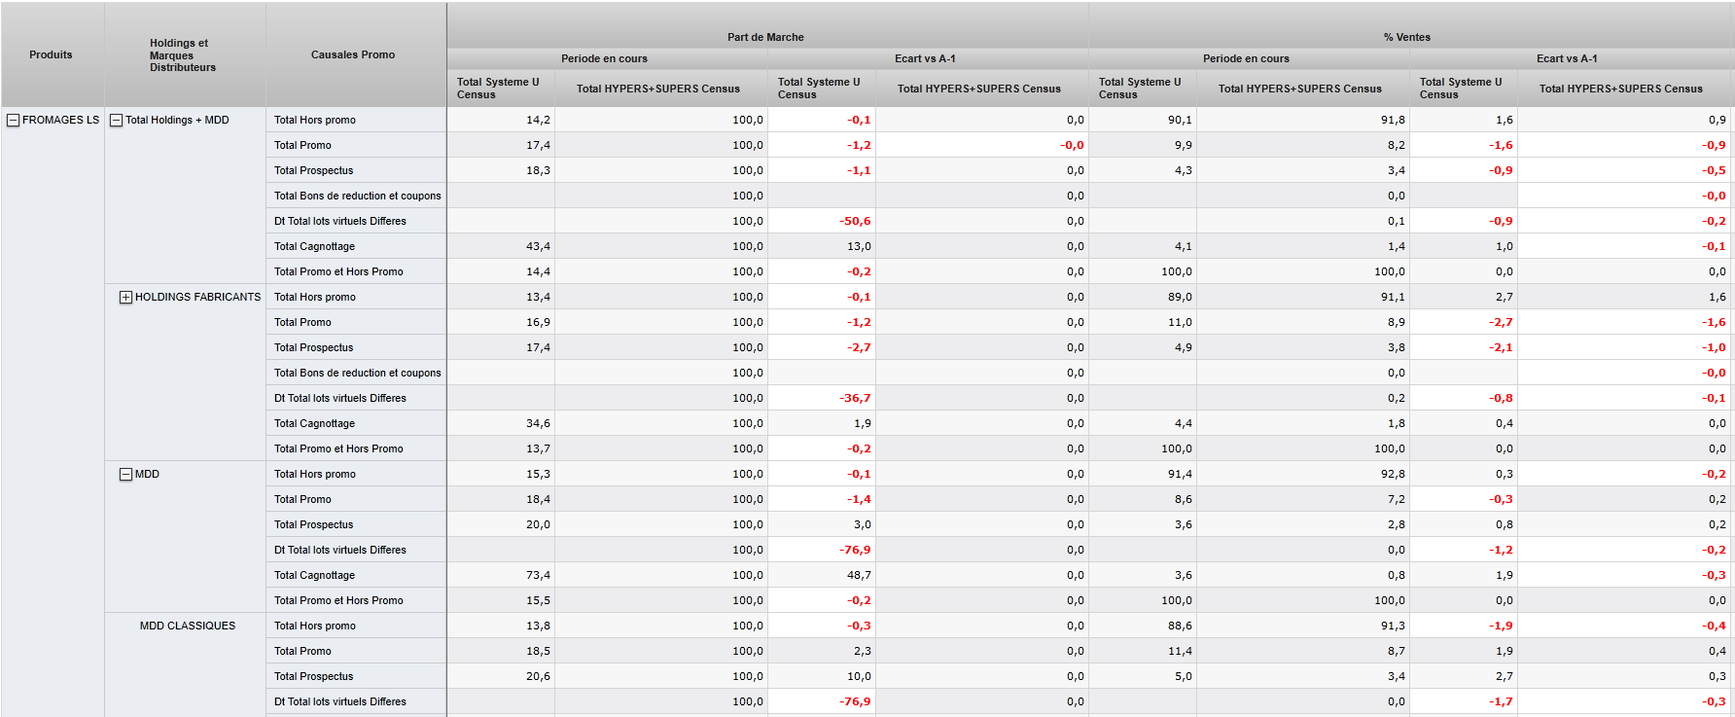Click the cell showing 16,9

501,322
